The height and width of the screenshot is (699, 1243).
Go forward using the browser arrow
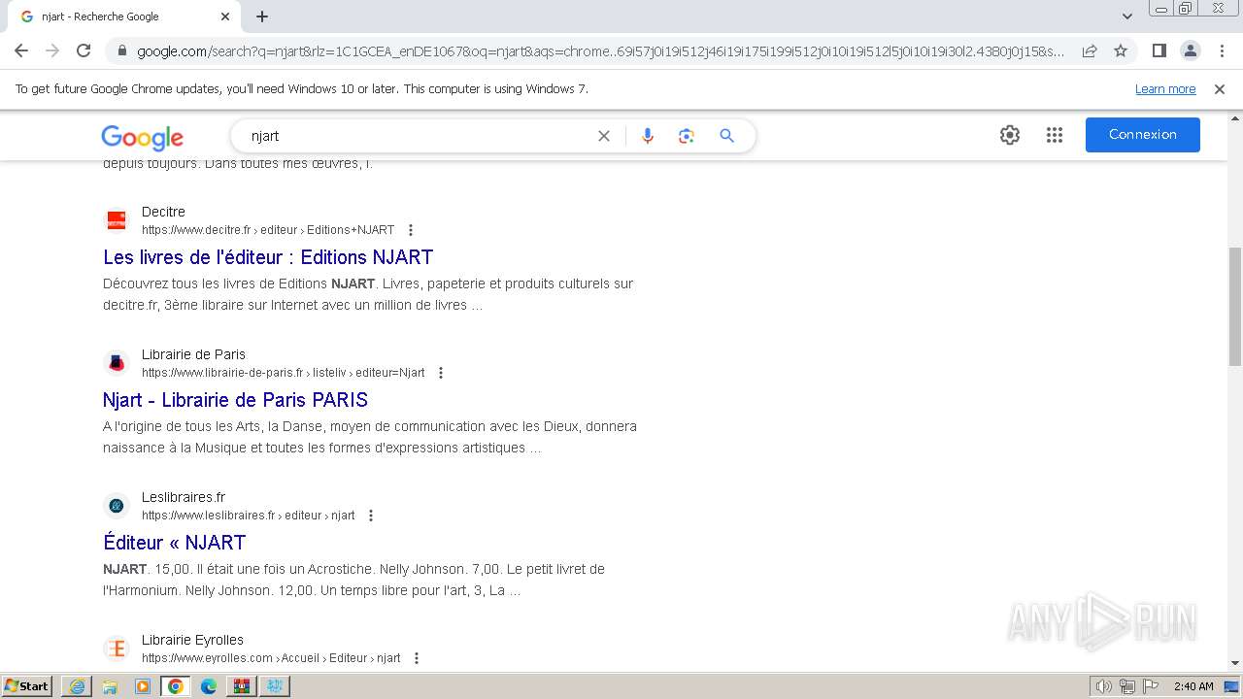(x=52, y=50)
